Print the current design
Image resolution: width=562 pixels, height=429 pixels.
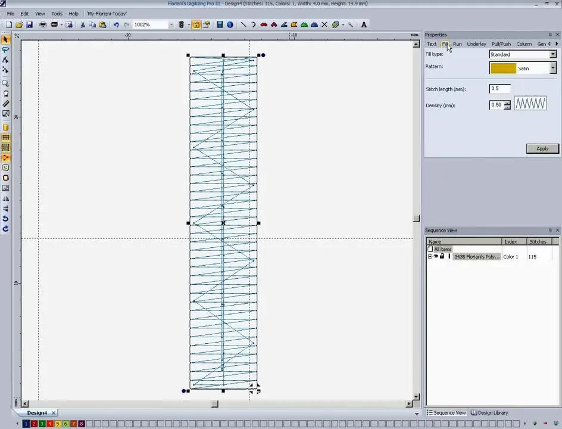(x=43, y=25)
